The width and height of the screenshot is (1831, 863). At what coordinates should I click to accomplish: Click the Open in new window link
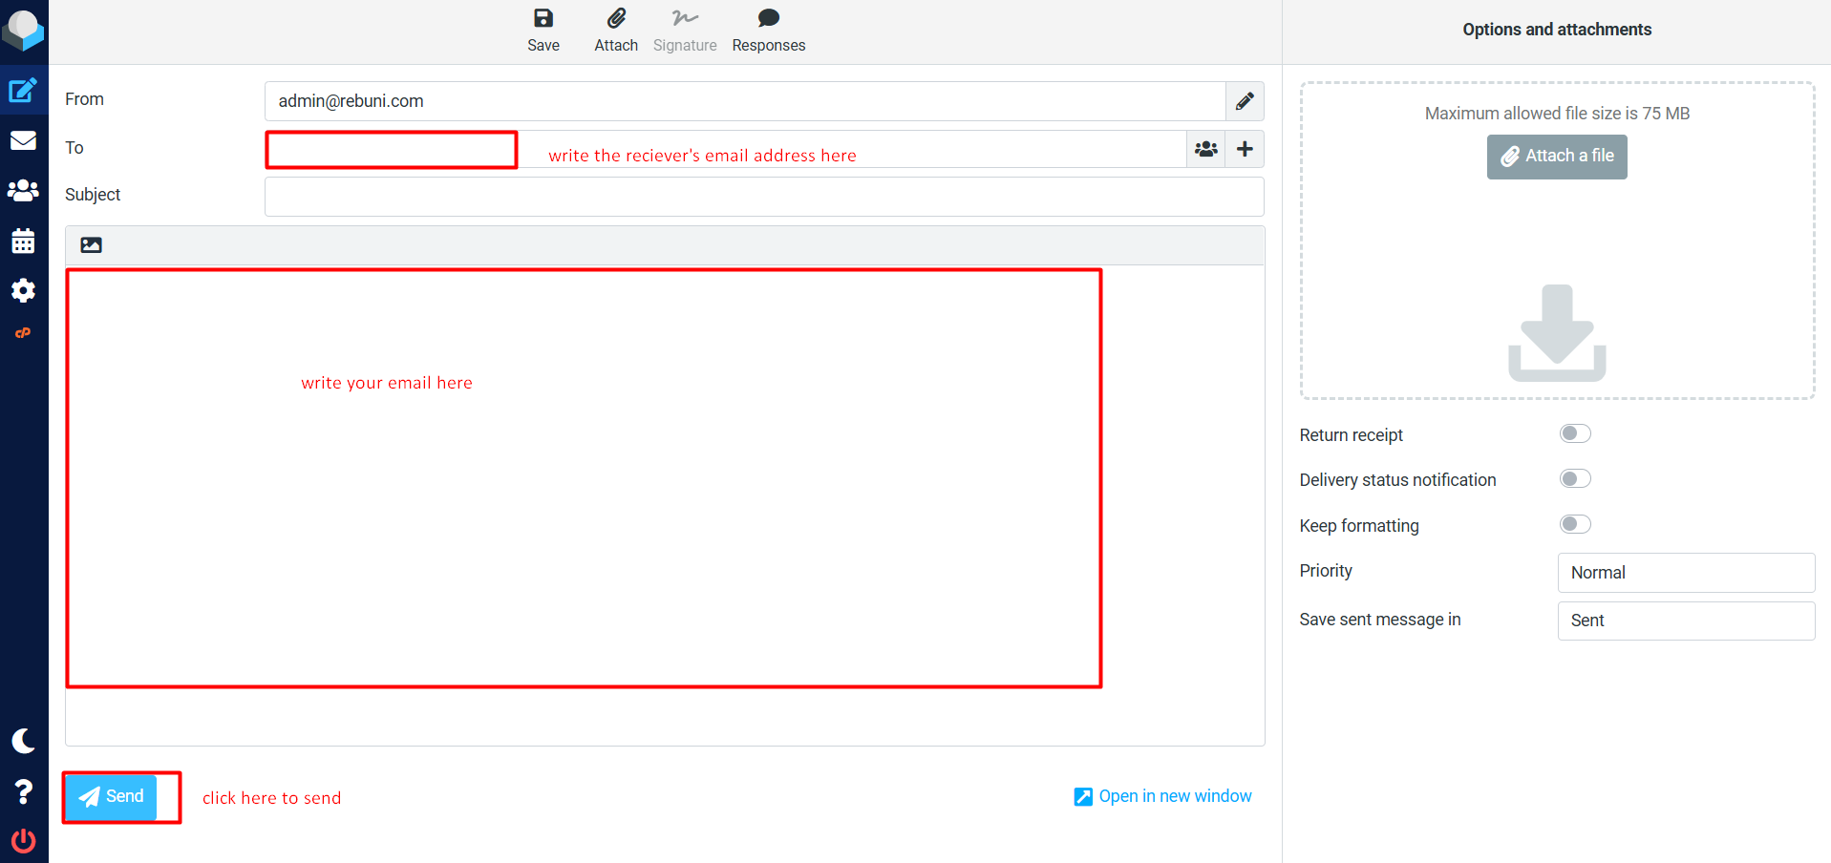click(x=1162, y=796)
